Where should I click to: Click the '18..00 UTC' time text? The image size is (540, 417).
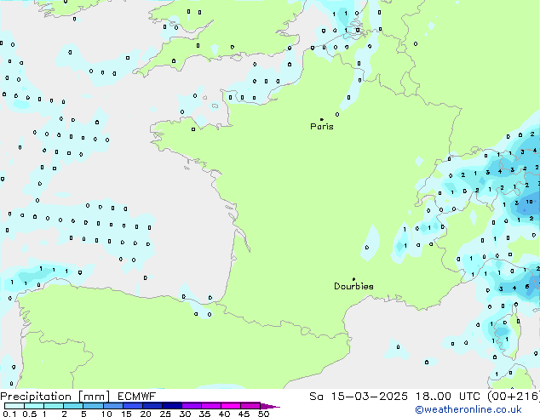[448, 397]
